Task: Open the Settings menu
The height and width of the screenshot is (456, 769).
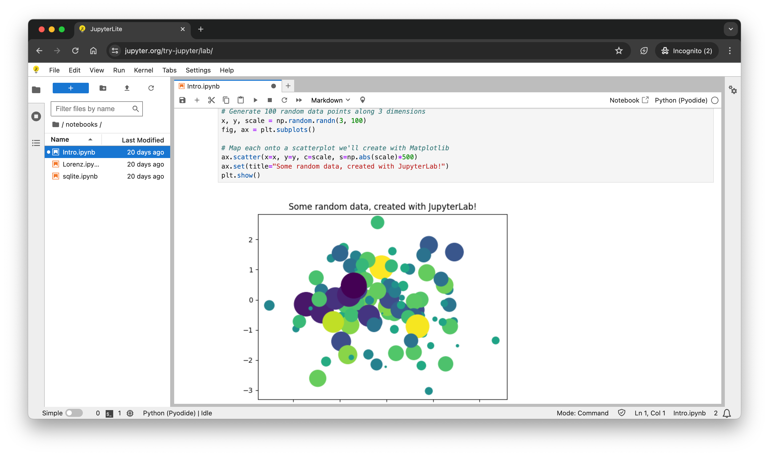Action: [198, 70]
